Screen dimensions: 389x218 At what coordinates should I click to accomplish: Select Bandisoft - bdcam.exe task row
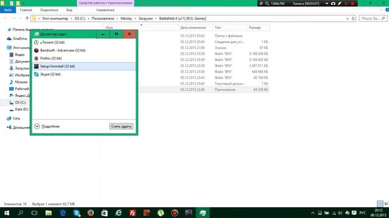pyautogui.click(x=84, y=50)
